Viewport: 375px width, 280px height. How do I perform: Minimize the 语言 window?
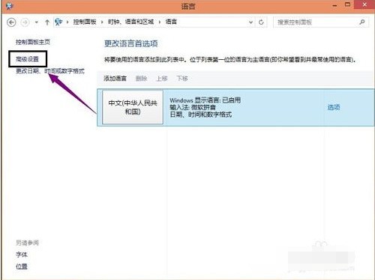coord(335,5)
